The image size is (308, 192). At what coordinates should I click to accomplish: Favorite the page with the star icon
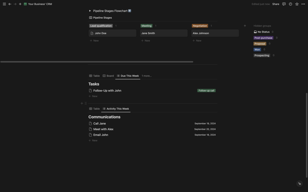pos(297,4)
